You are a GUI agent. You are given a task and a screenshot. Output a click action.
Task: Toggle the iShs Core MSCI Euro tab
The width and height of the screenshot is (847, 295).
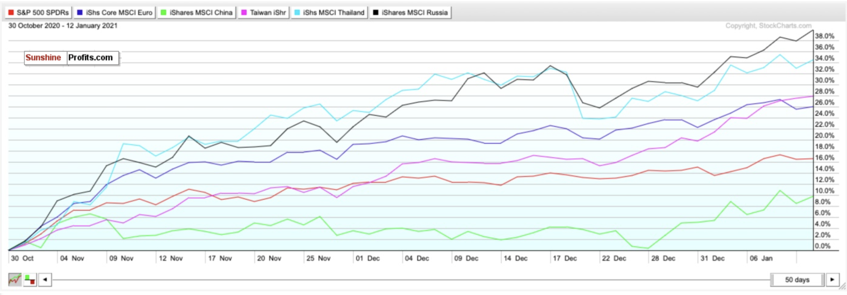(x=115, y=13)
